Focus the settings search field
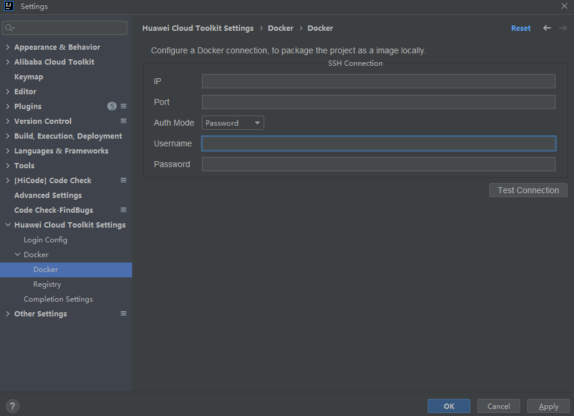Screen dimensions: 574x416 65,28
